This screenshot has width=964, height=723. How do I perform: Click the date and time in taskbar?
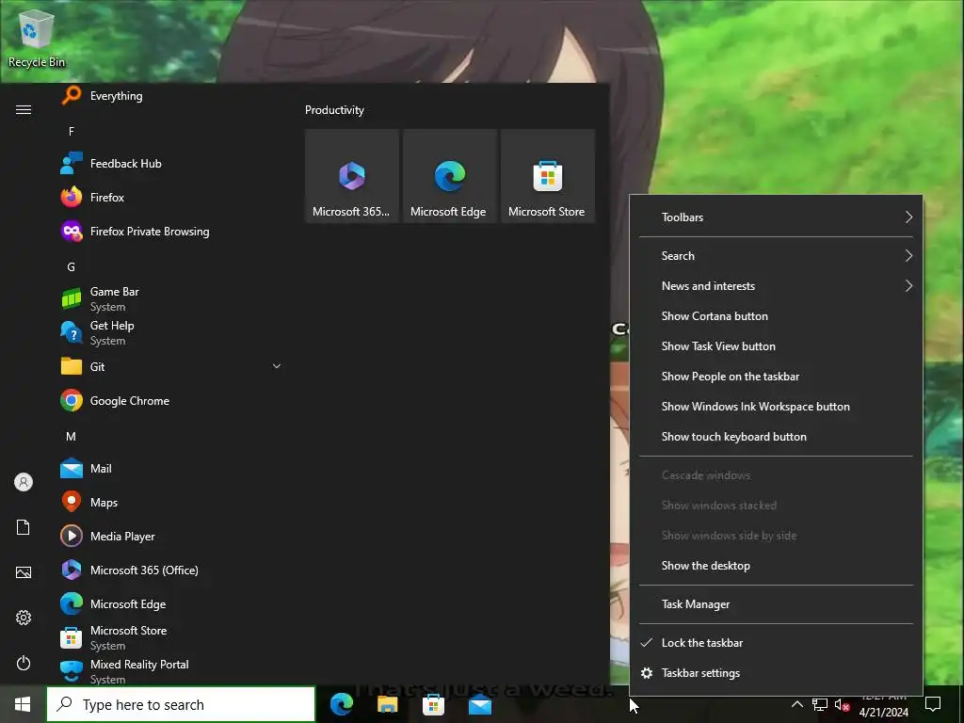tap(883, 706)
